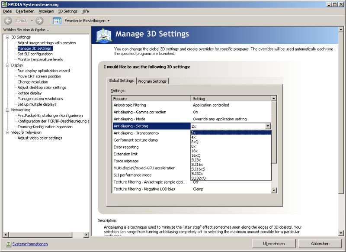
Task: Collapse the Networking tree node
Action: [x=7, y=110]
